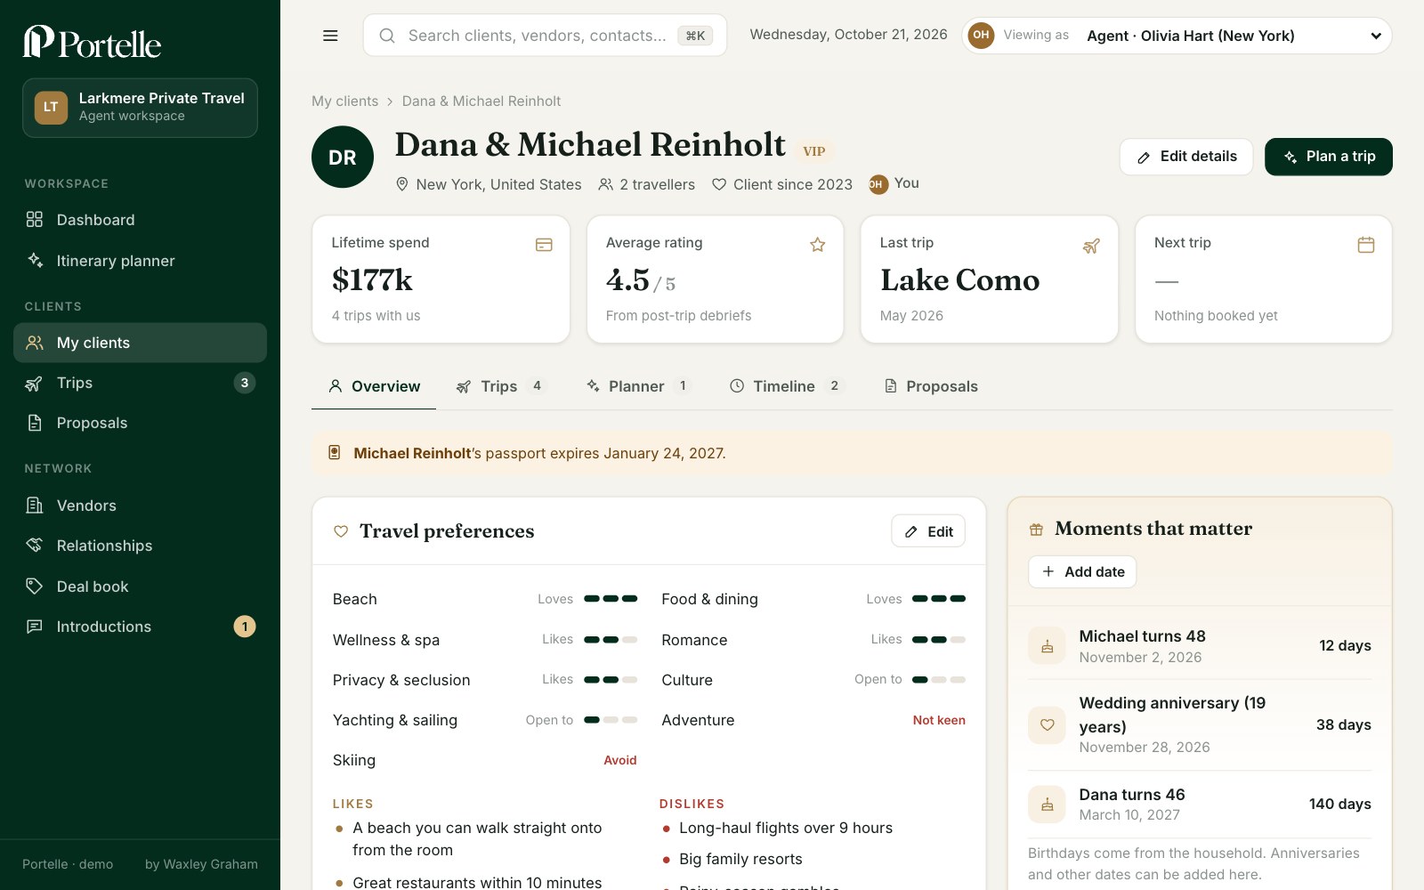Click the hamburger menu icon

(330, 36)
